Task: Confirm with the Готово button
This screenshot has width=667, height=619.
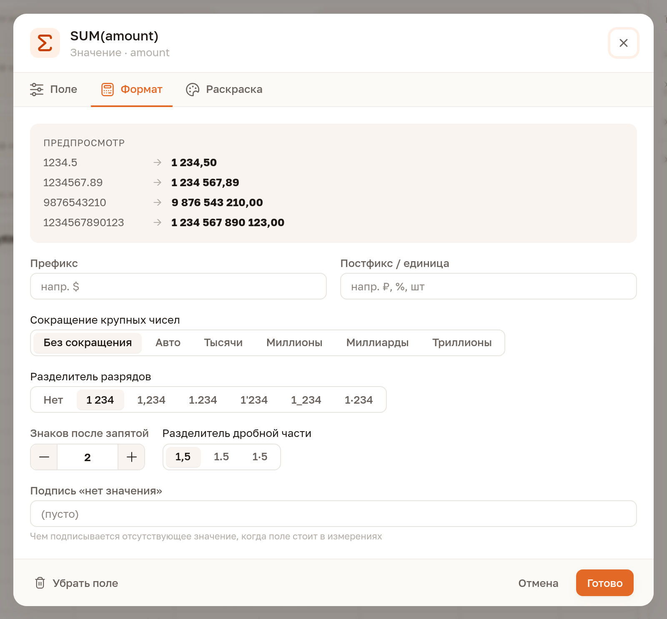Action: [x=605, y=583]
